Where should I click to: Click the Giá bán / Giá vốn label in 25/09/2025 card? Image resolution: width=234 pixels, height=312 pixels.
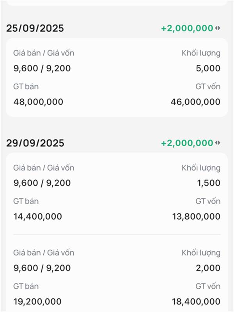44,53
